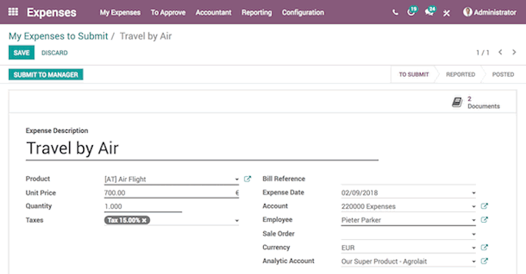
Task: Click the Bill Reference input field
Action: coord(408,179)
